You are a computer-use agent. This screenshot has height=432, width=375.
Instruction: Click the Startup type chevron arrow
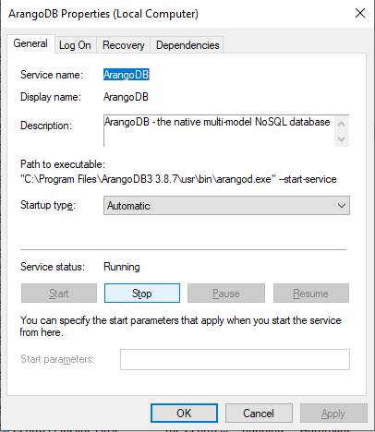(342, 206)
